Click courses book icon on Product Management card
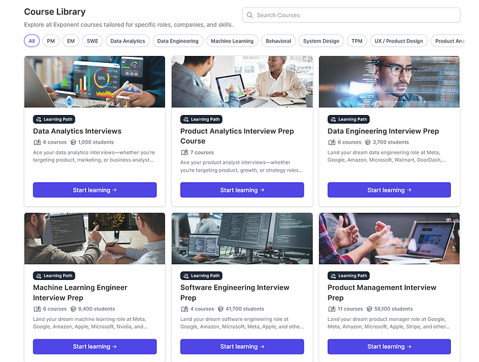The height and width of the screenshot is (362, 479). 332,309
